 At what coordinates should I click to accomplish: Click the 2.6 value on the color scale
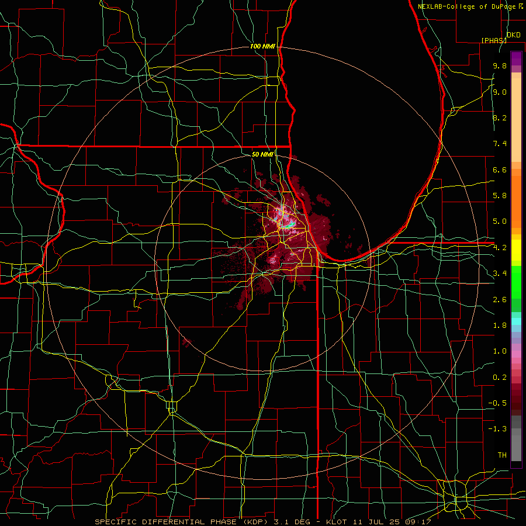pyautogui.click(x=500, y=300)
